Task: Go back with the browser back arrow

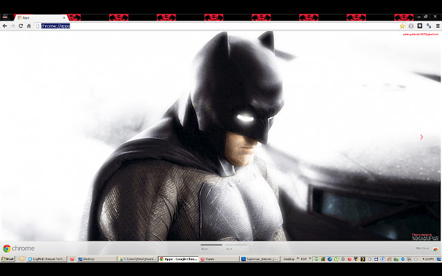Action: pyautogui.click(x=5, y=26)
